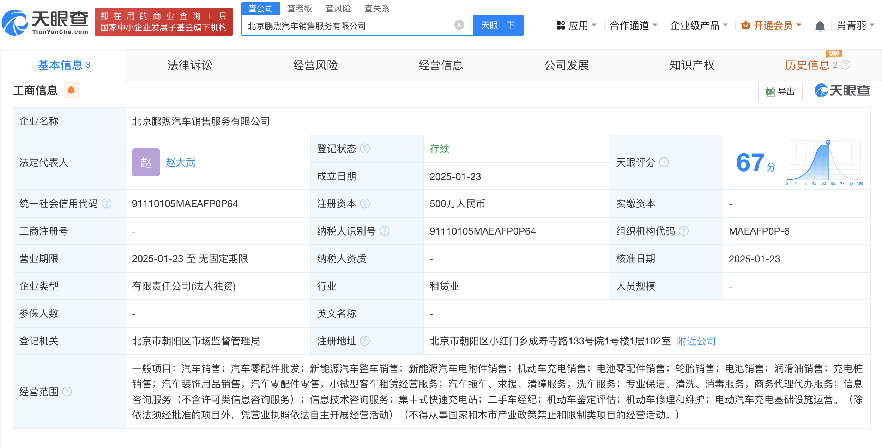Image resolution: width=882 pixels, height=448 pixels.
Task: Click help icon beside 经营范围
Action: coord(67,392)
